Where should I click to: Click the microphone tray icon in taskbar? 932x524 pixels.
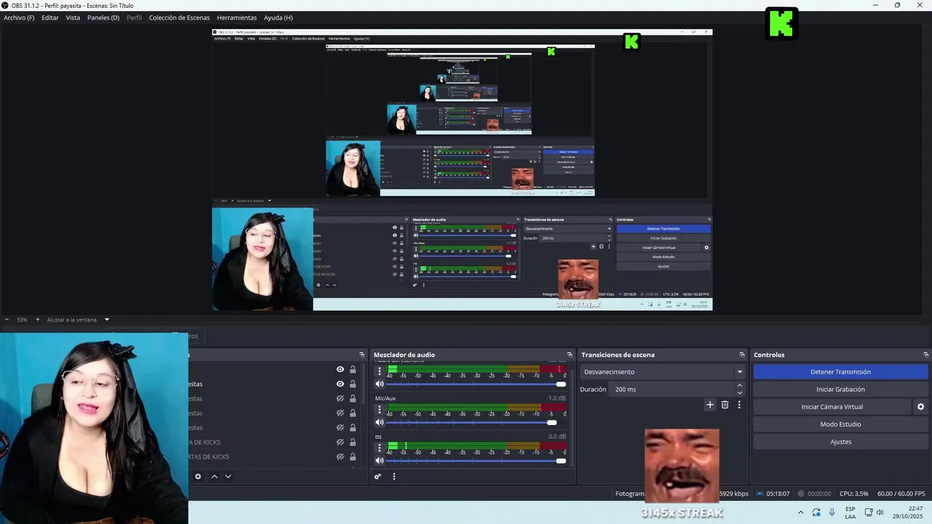832,513
